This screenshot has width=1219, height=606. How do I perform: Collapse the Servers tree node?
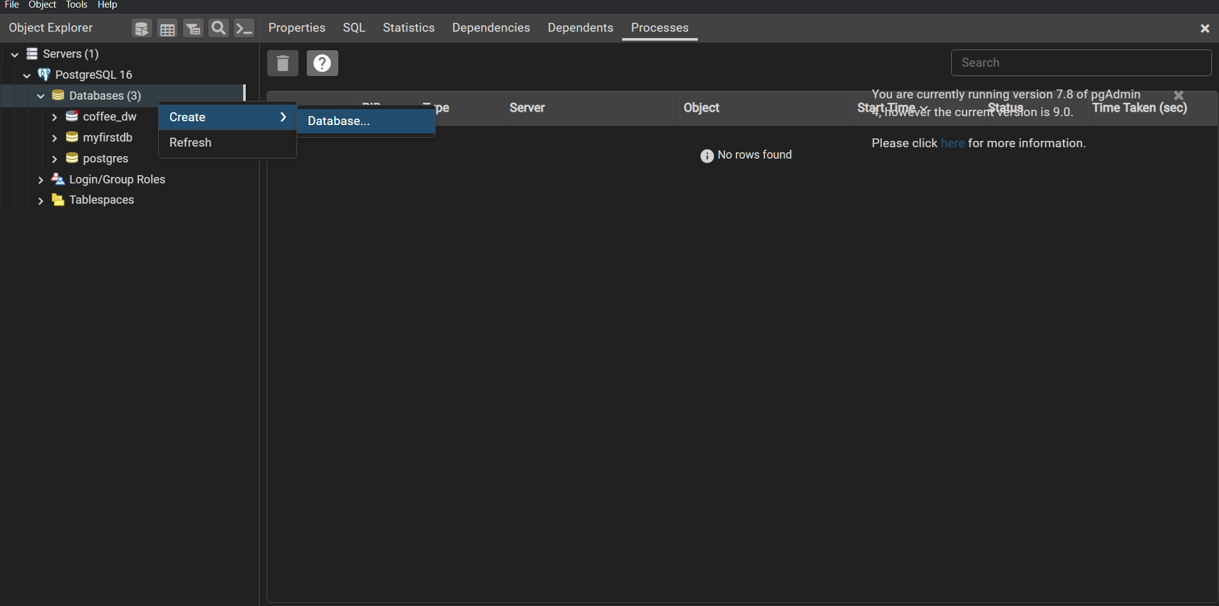pyautogui.click(x=15, y=55)
